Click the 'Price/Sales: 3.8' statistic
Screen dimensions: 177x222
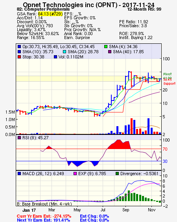point(133,26)
